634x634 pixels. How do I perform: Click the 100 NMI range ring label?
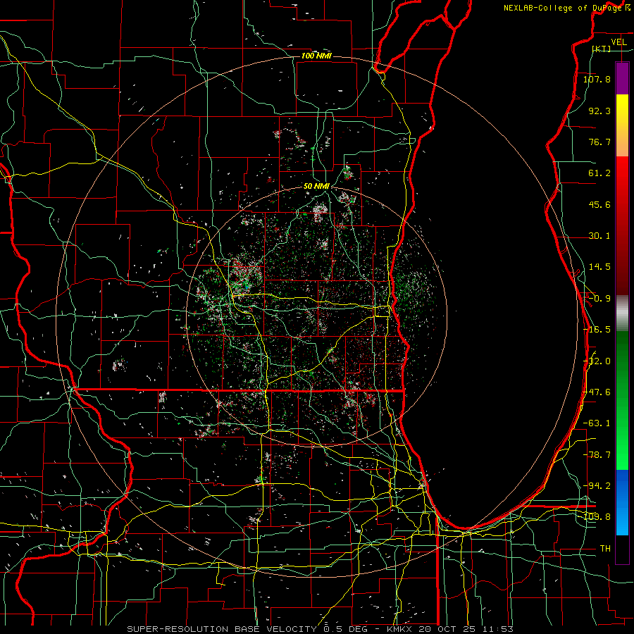tap(316, 56)
